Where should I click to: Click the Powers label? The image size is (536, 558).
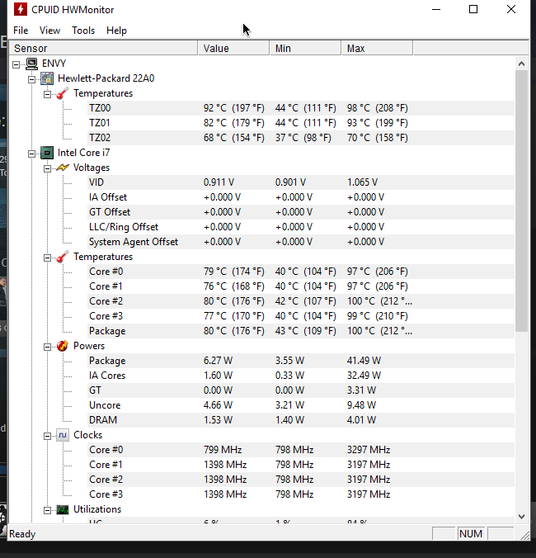tap(89, 346)
